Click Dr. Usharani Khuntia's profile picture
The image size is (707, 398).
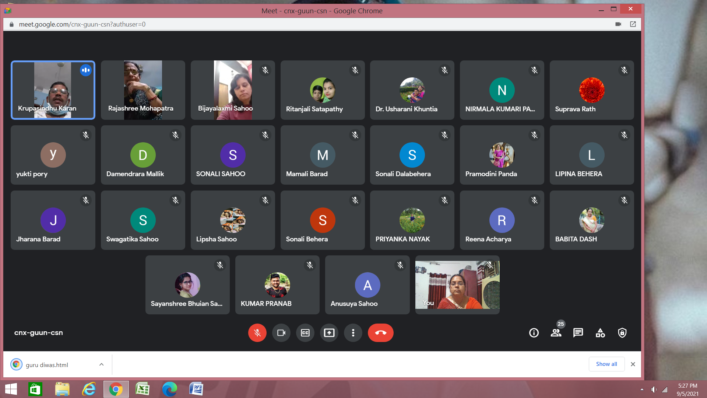coord(412,90)
